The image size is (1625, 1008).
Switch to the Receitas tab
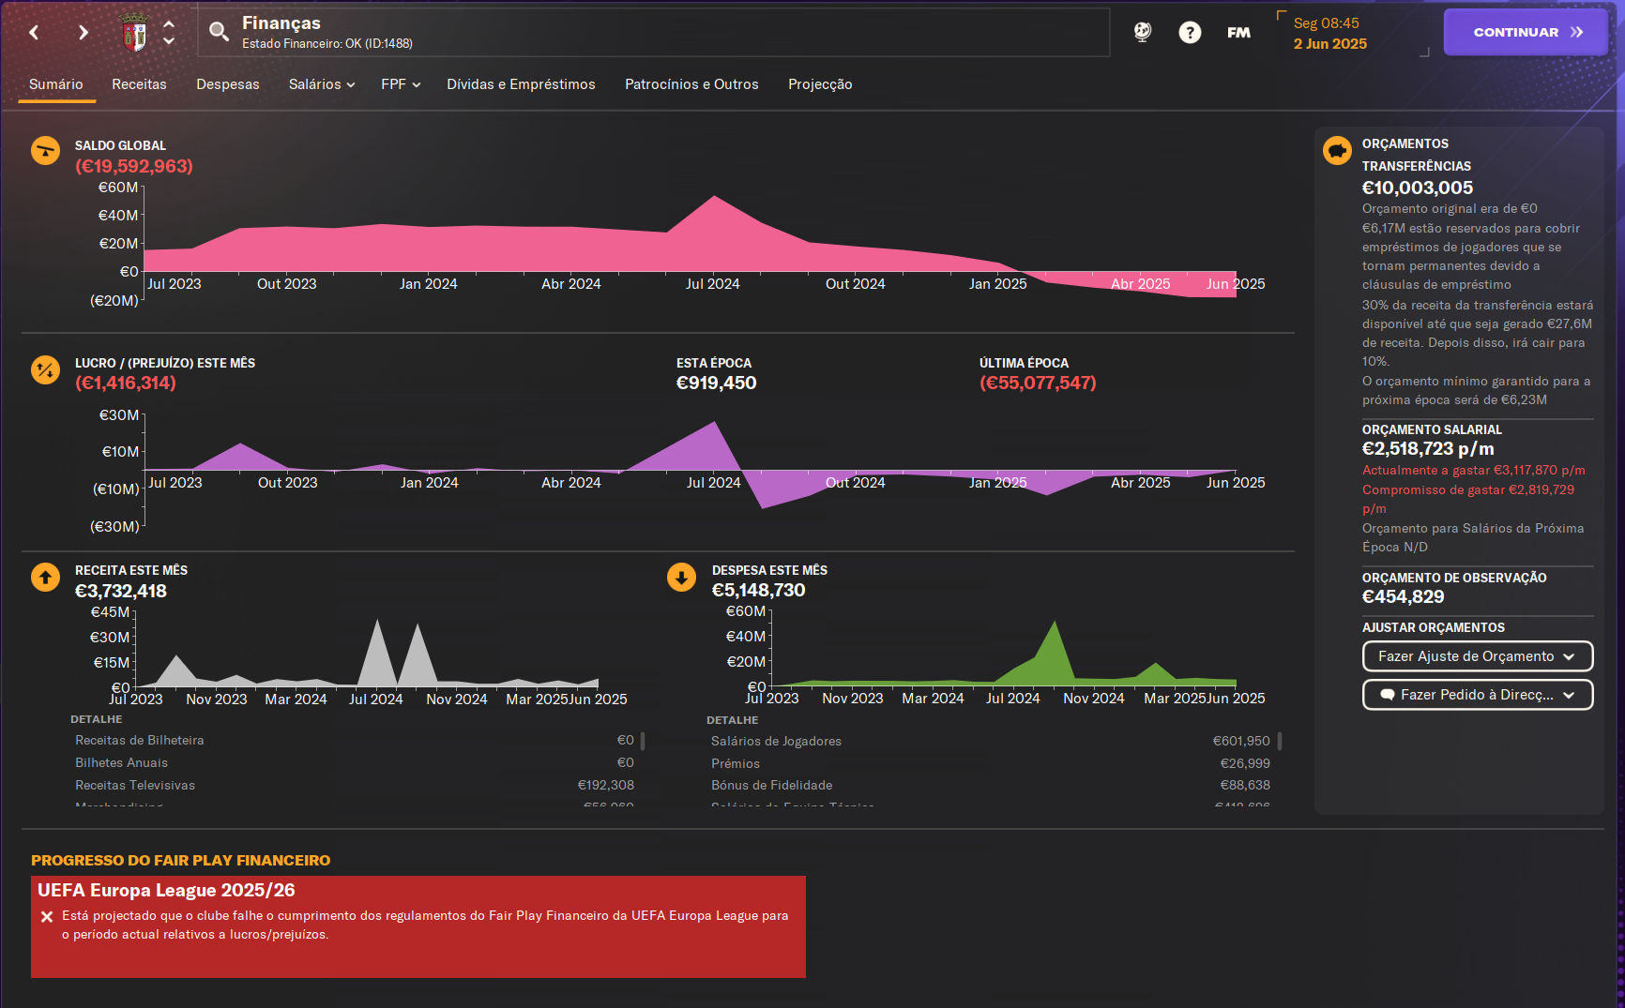(x=139, y=84)
